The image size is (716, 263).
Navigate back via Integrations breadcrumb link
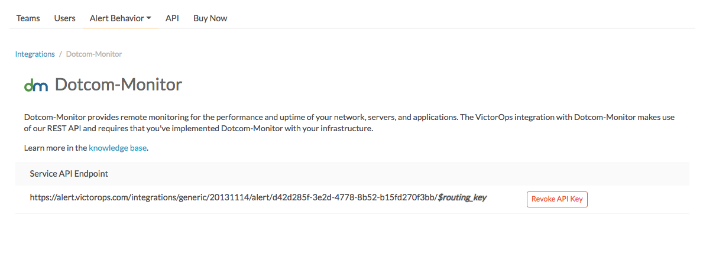pos(35,54)
